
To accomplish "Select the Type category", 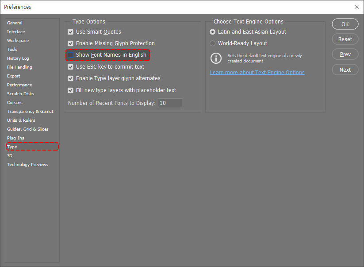I will coord(32,147).
